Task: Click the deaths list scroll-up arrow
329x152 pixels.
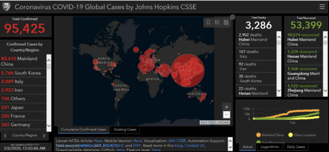Action: pyautogui.click(x=279, y=37)
